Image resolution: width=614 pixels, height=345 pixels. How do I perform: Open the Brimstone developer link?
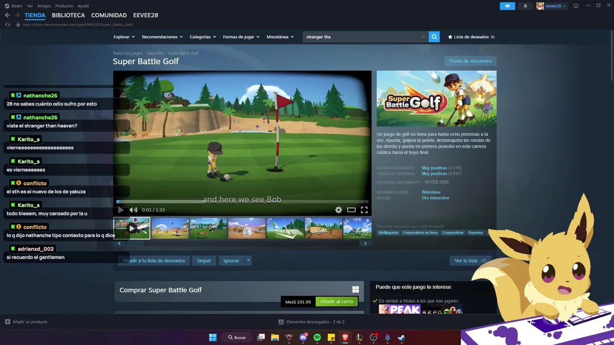coord(431,192)
